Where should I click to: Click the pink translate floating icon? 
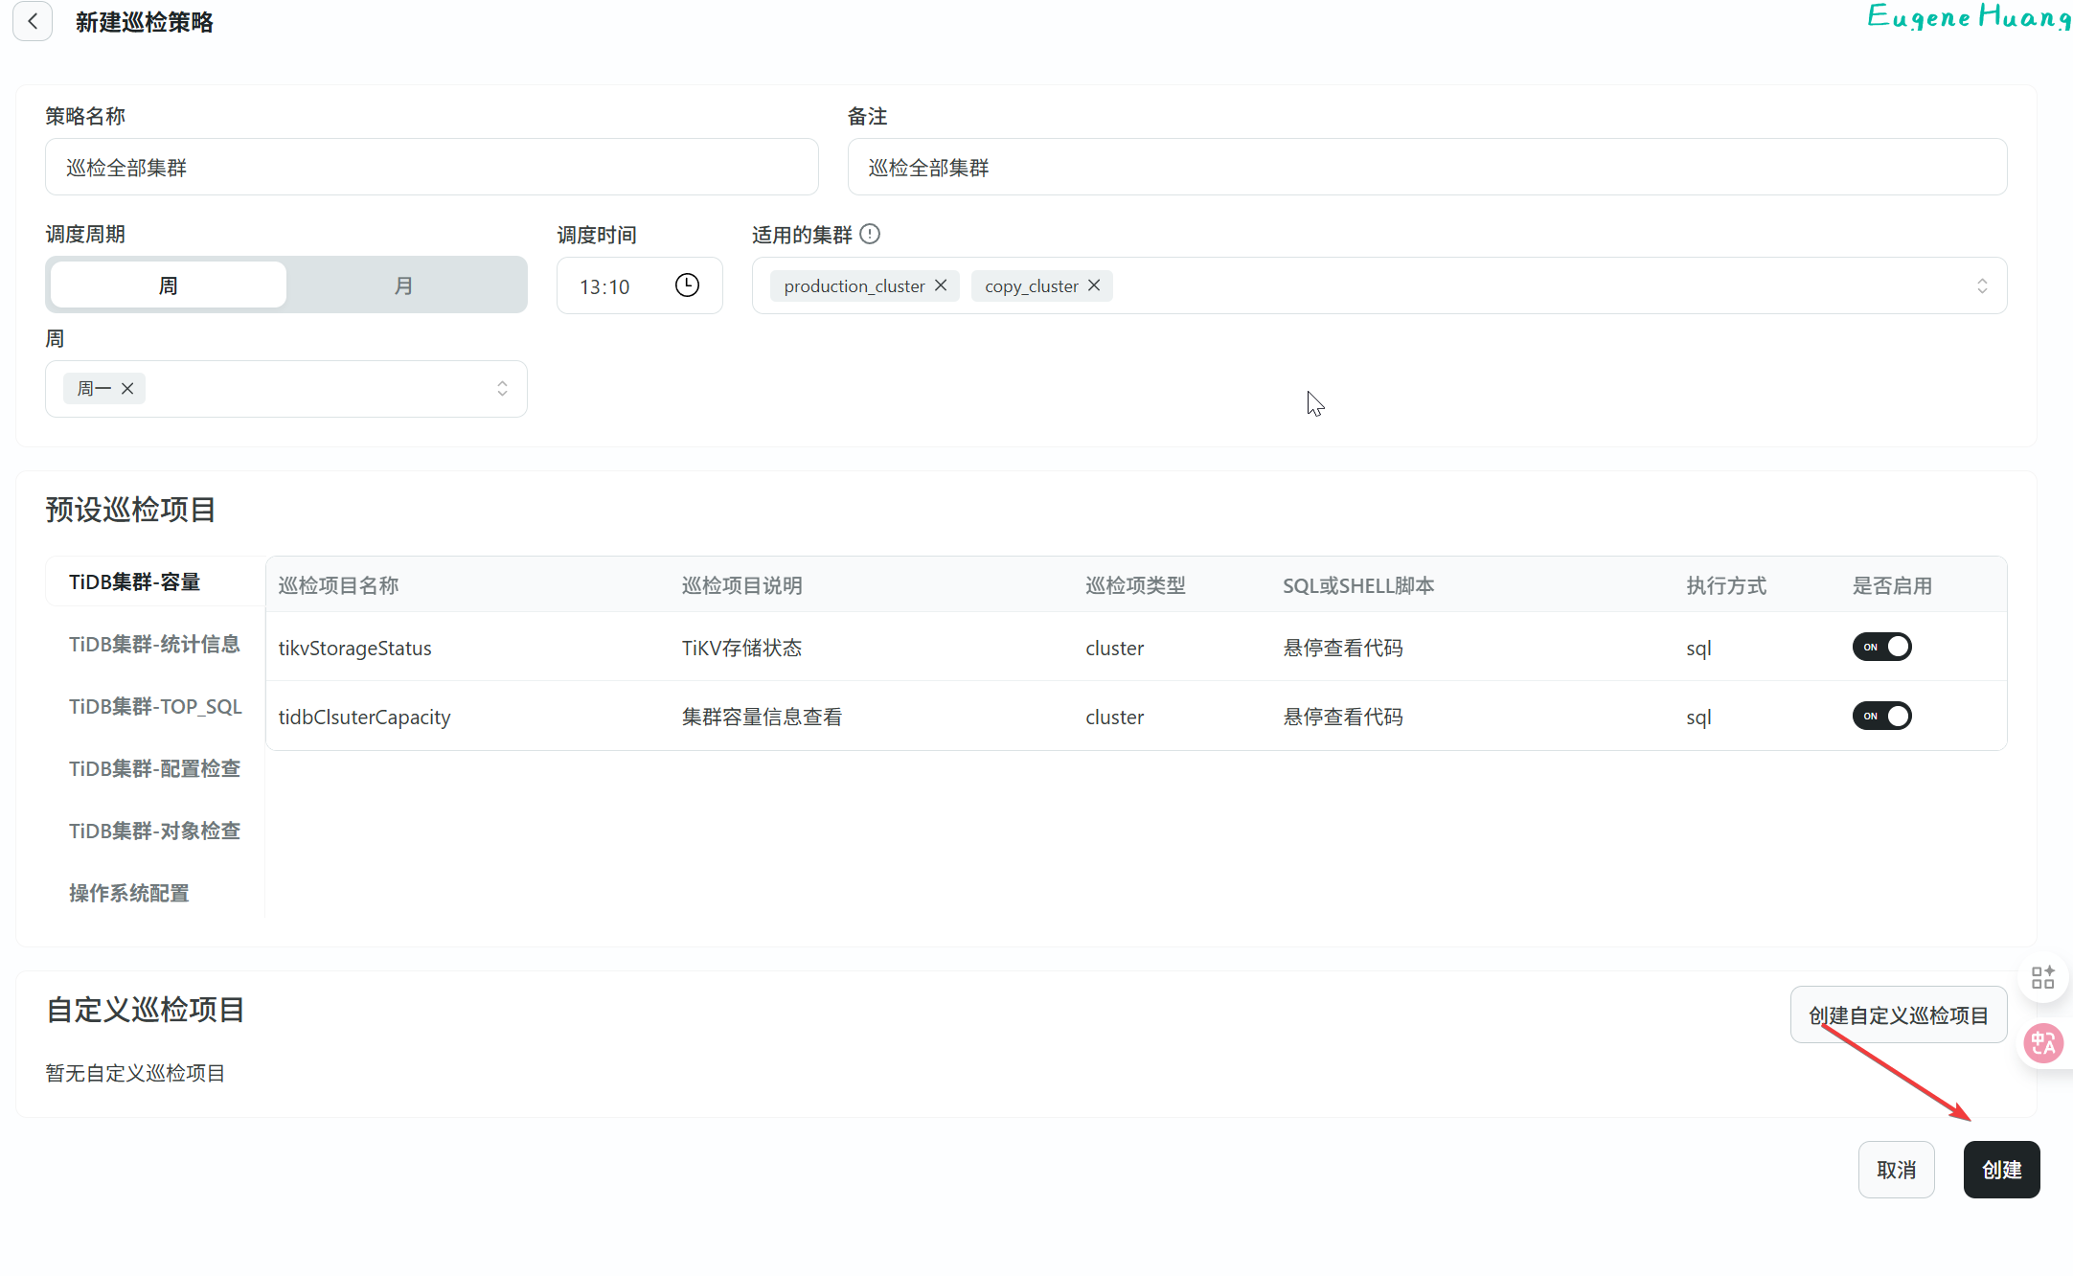click(x=2042, y=1042)
